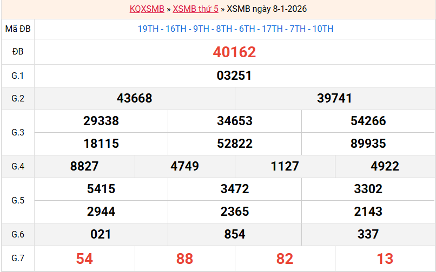Click the special prize codes 19TH - 16TH row
This screenshot has height=272, width=436.
(235, 29)
